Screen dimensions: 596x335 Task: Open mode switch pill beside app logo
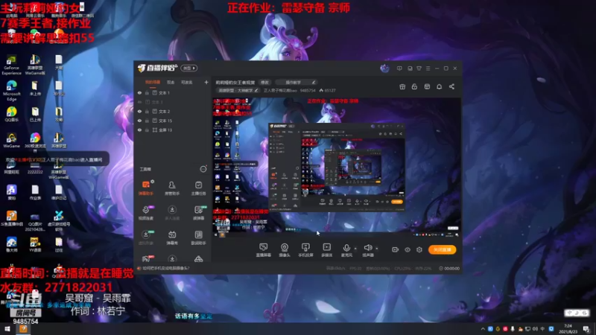(189, 68)
